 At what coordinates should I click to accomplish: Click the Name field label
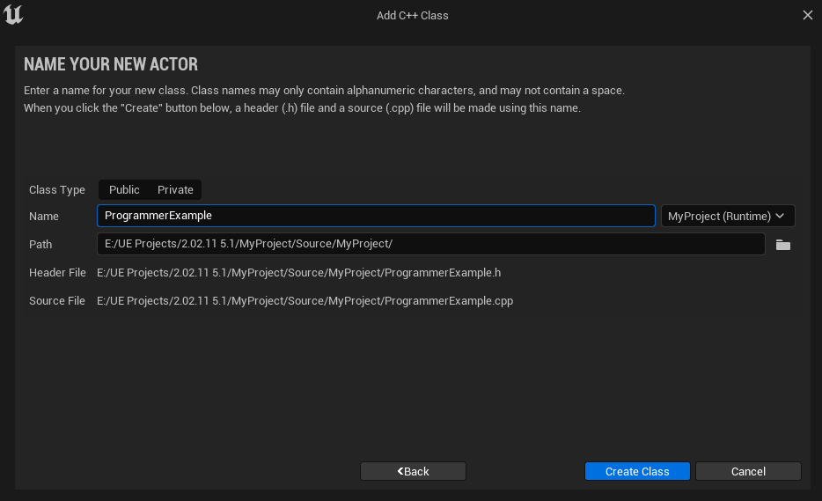44,216
